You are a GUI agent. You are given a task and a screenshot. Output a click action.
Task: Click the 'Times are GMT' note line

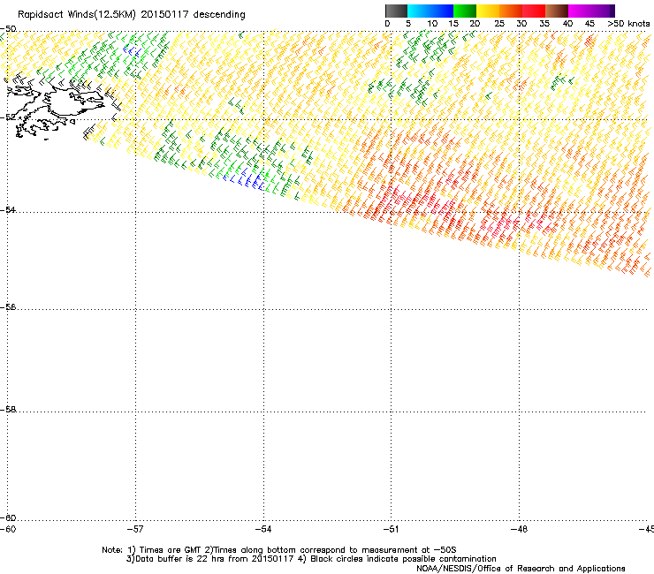(279, 550)
